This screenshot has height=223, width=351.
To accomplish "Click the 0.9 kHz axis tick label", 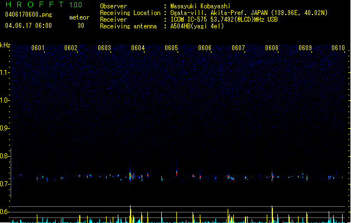I will 4,128.
